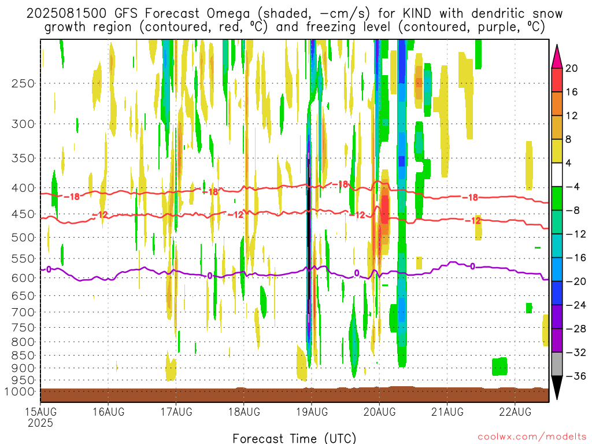
Task: Select the white -4-to-4 colorbar swatch
Action: tap(557, 175)
